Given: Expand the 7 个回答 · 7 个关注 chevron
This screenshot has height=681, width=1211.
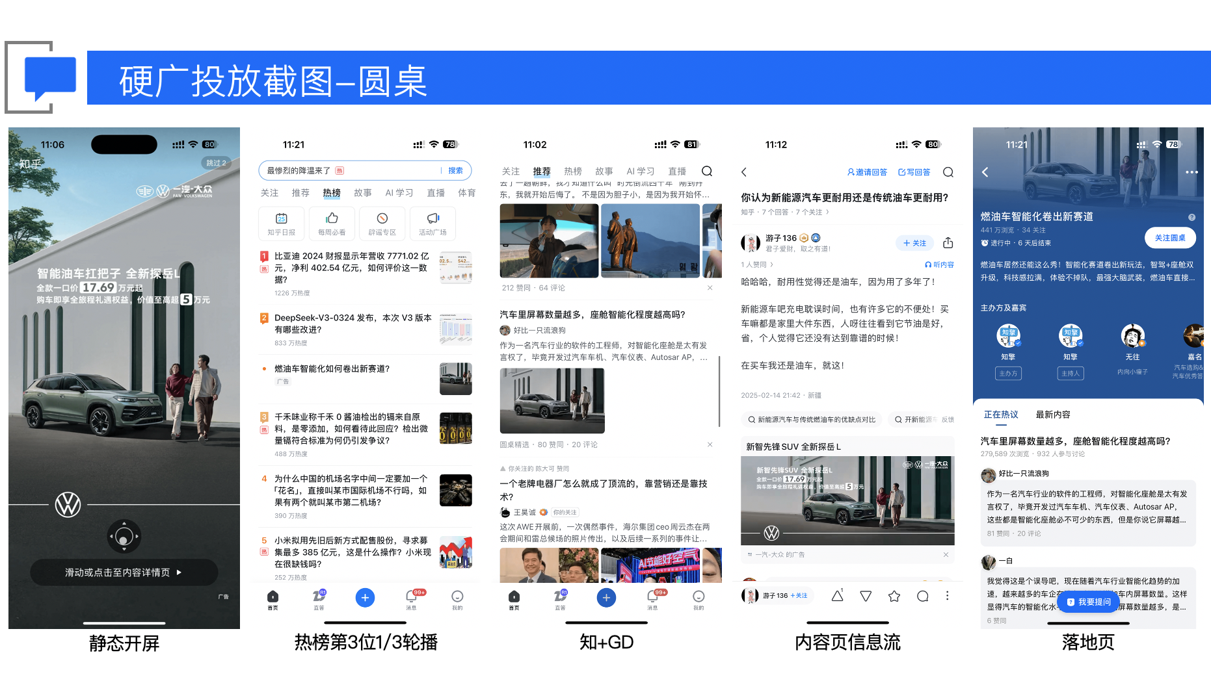Looking at the screenshot, I should 827,212.
